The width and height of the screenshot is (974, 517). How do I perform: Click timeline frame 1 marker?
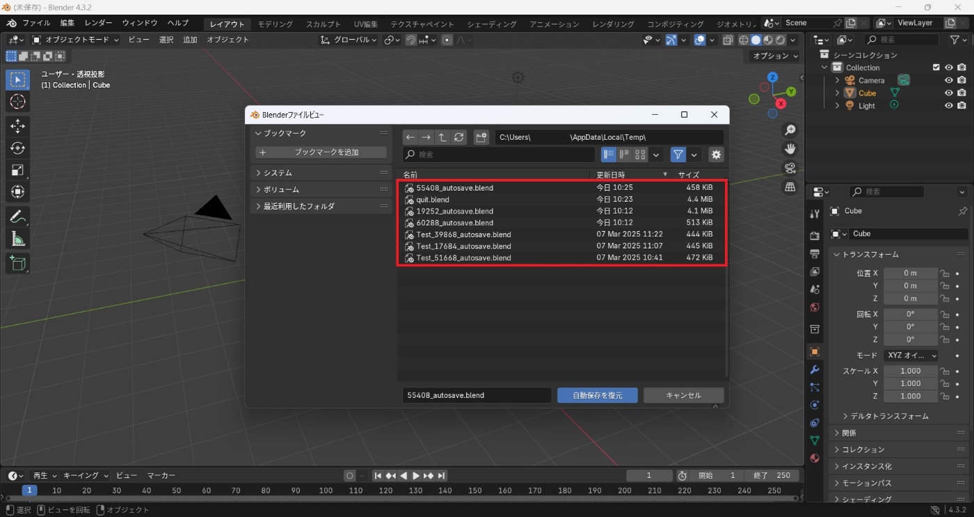tap(29, 491)
